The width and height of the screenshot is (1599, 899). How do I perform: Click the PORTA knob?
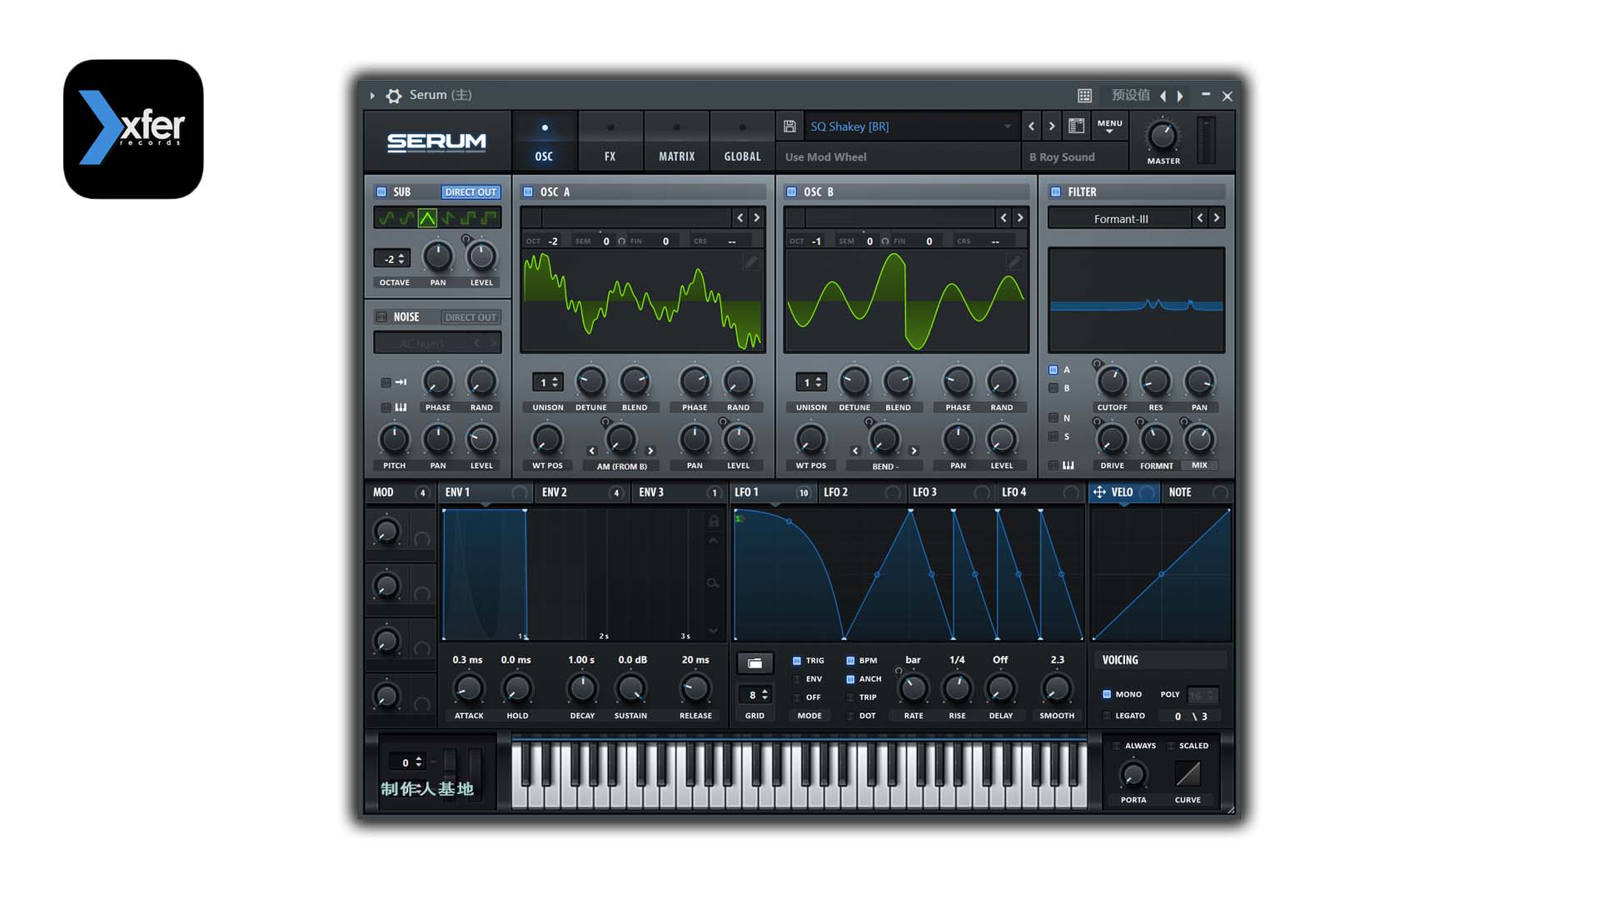tap(1133, 775)
